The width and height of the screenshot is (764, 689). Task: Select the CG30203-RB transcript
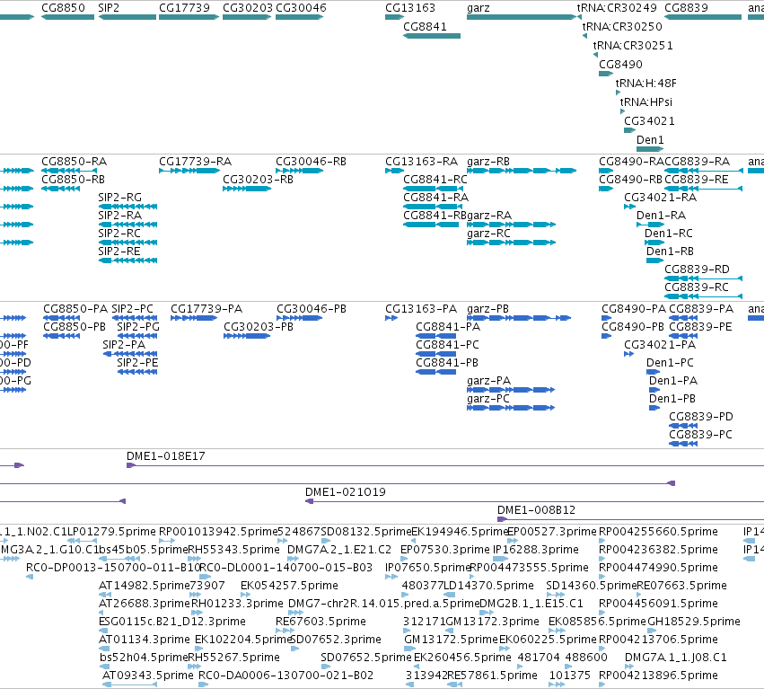point(247,189)
